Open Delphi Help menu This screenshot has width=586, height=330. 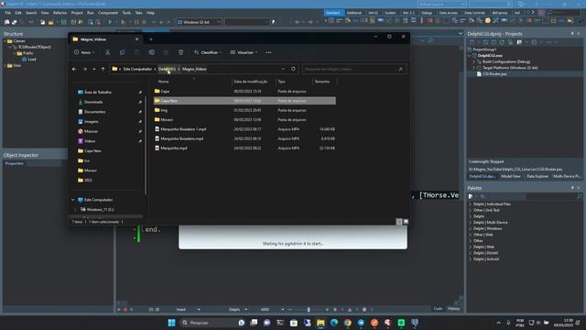(x=150, y=13)
